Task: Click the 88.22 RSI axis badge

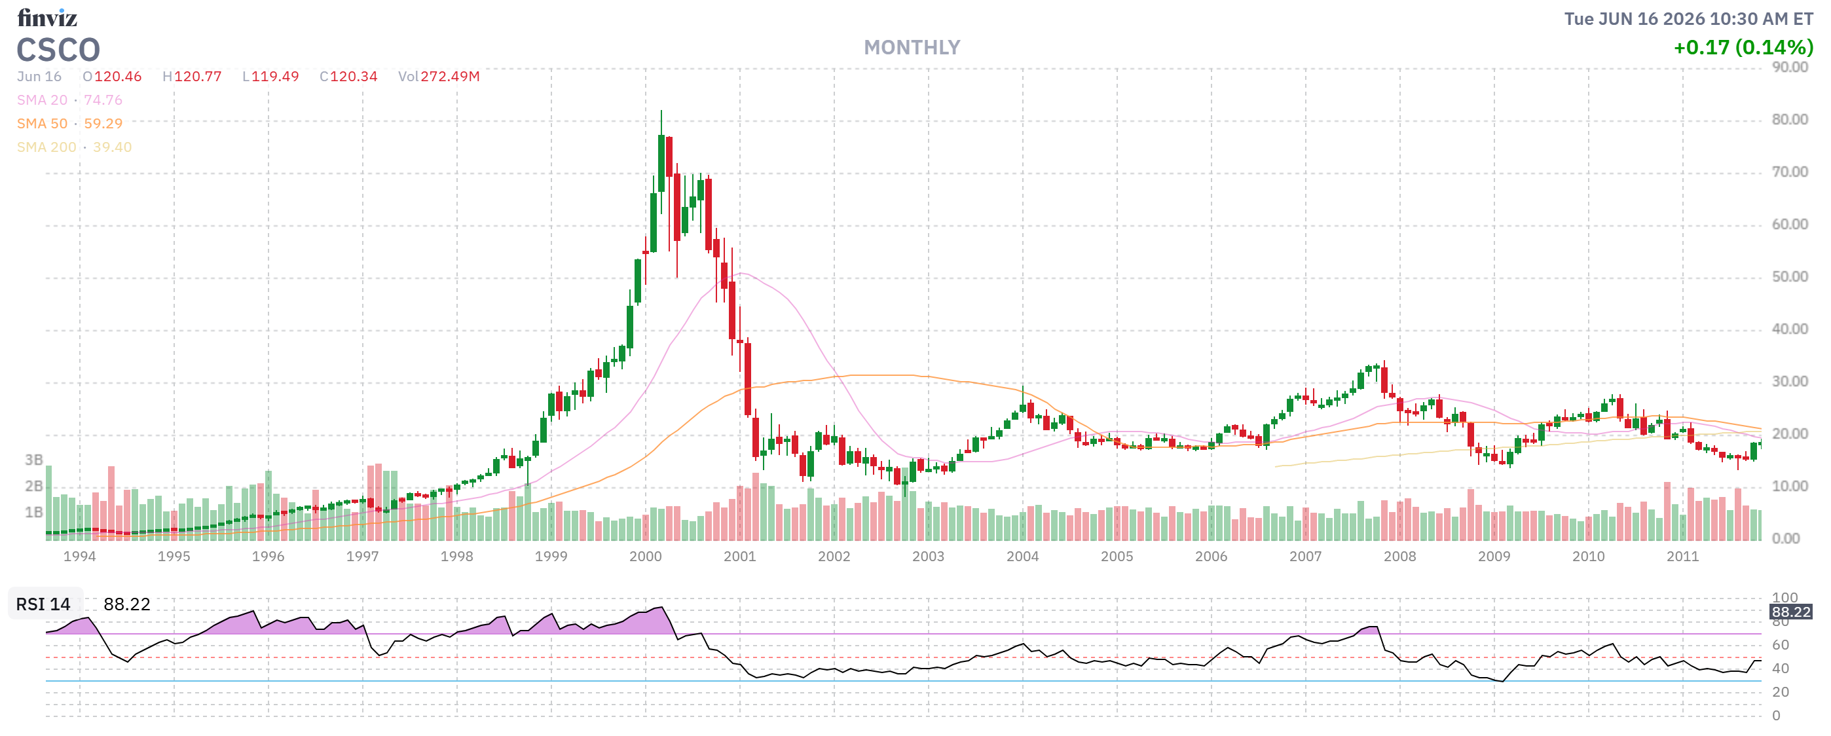Action: click(x=1791, y=612)
